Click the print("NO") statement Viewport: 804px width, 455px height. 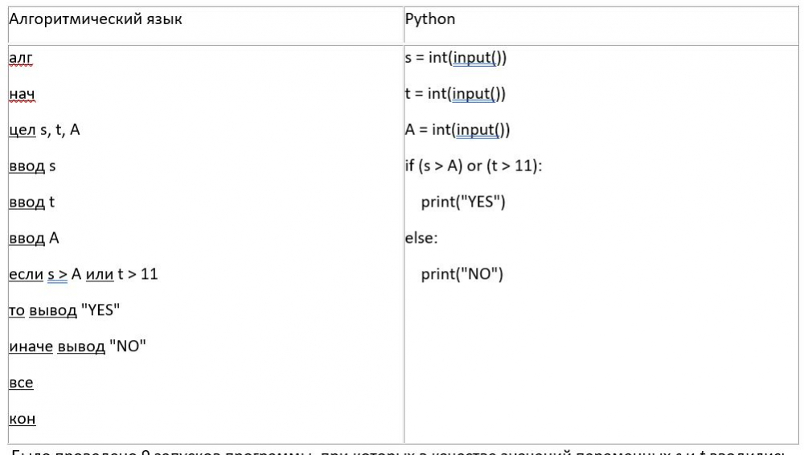coord(461,274)
